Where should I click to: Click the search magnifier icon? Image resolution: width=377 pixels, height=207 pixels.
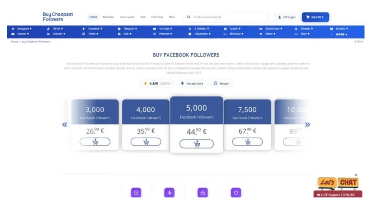pos(188,17)
